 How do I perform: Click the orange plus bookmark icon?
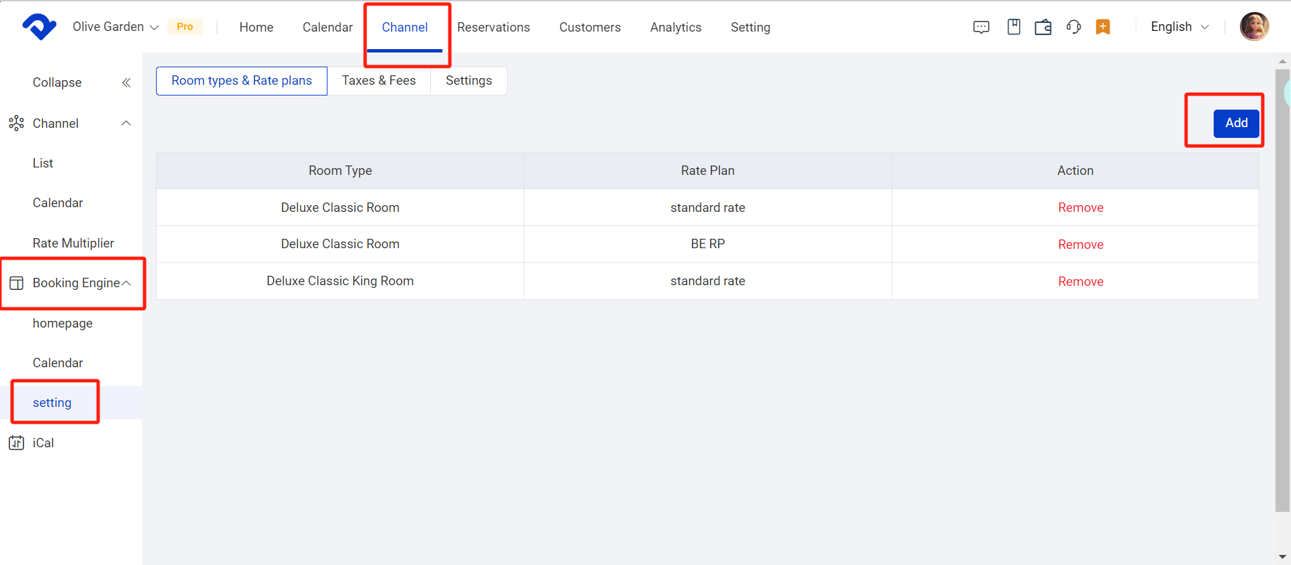pyautogui.click(x=1103, y=27)
